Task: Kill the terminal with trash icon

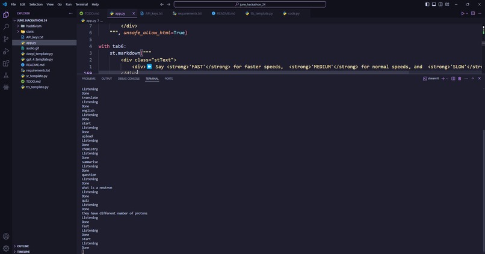Action: [460, 79]
